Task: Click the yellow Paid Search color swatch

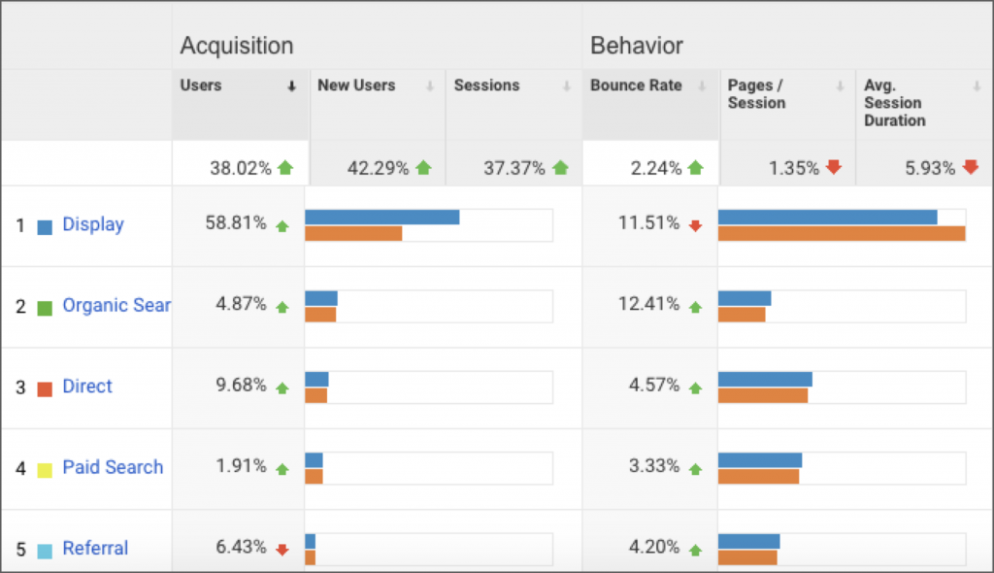Action: (45, 470)
